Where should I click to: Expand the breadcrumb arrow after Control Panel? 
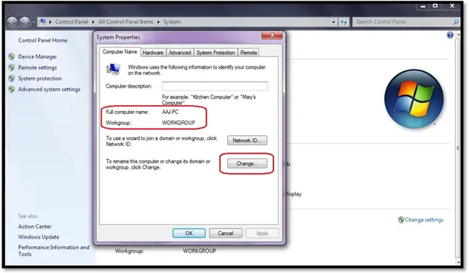coord(93,22)
